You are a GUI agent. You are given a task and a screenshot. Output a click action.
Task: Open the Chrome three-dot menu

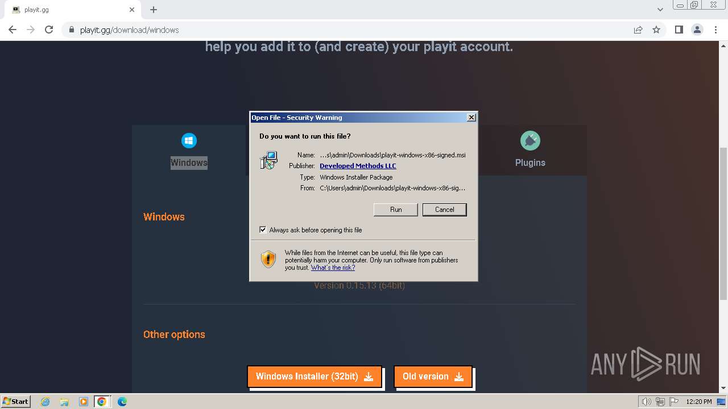pos(715,30)
